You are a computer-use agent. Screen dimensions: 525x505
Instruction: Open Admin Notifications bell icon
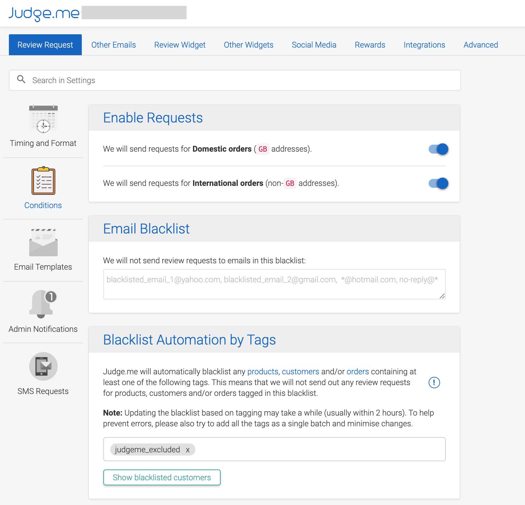tap(43, 304)
